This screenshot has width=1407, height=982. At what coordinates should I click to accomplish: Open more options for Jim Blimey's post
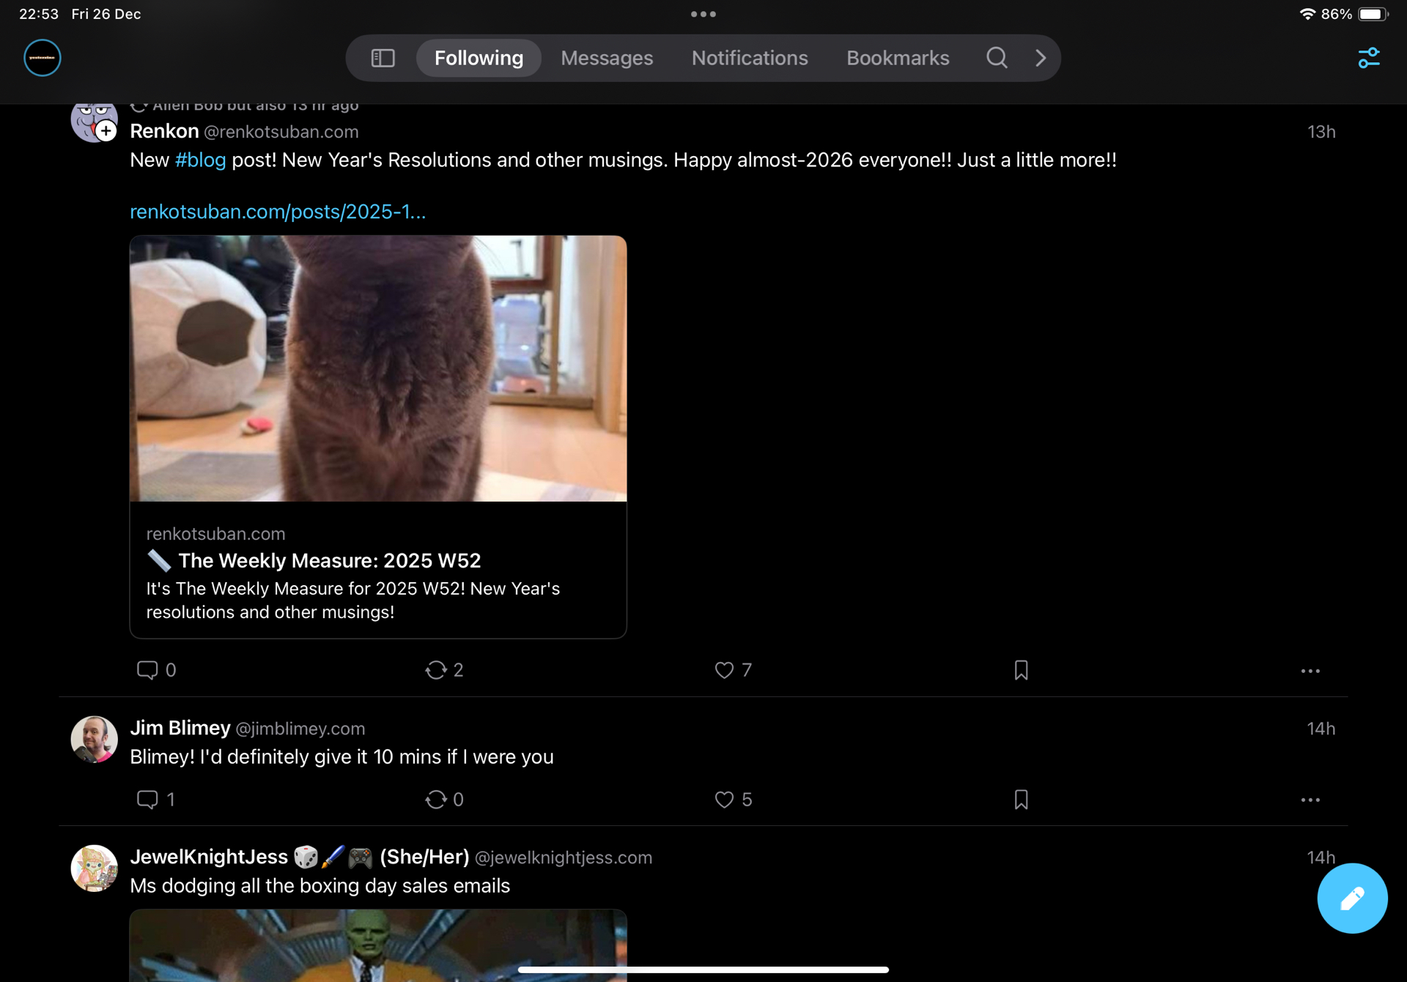pos(1310,800)
